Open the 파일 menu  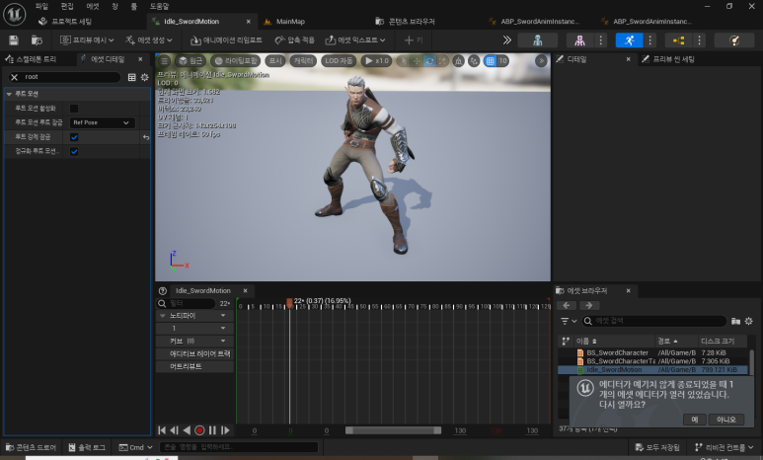point(41,6)
